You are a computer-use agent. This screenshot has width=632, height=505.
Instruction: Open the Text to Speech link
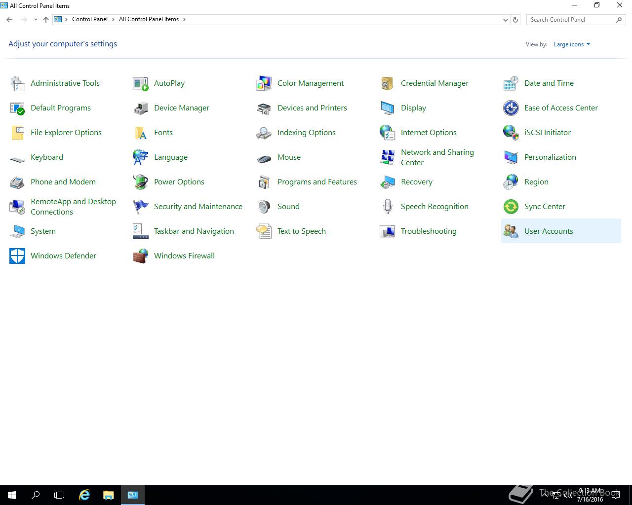coord(302,231)
